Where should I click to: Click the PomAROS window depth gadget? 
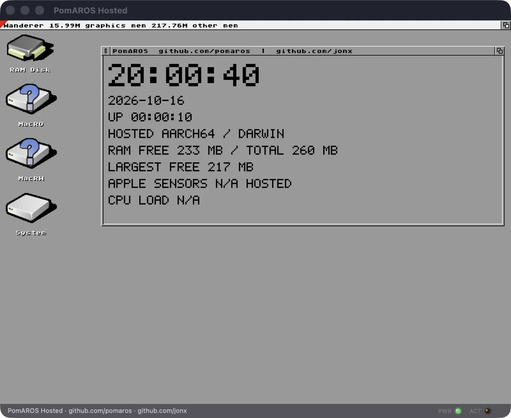[500, 51]
